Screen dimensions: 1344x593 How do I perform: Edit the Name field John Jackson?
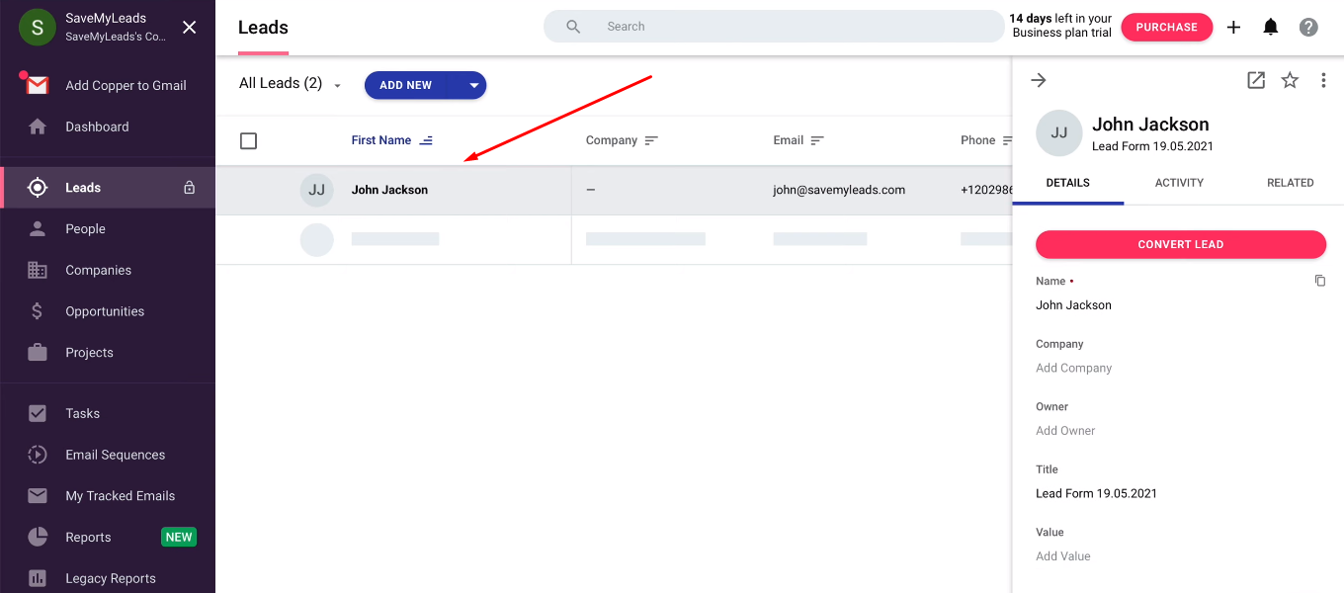1073,305
